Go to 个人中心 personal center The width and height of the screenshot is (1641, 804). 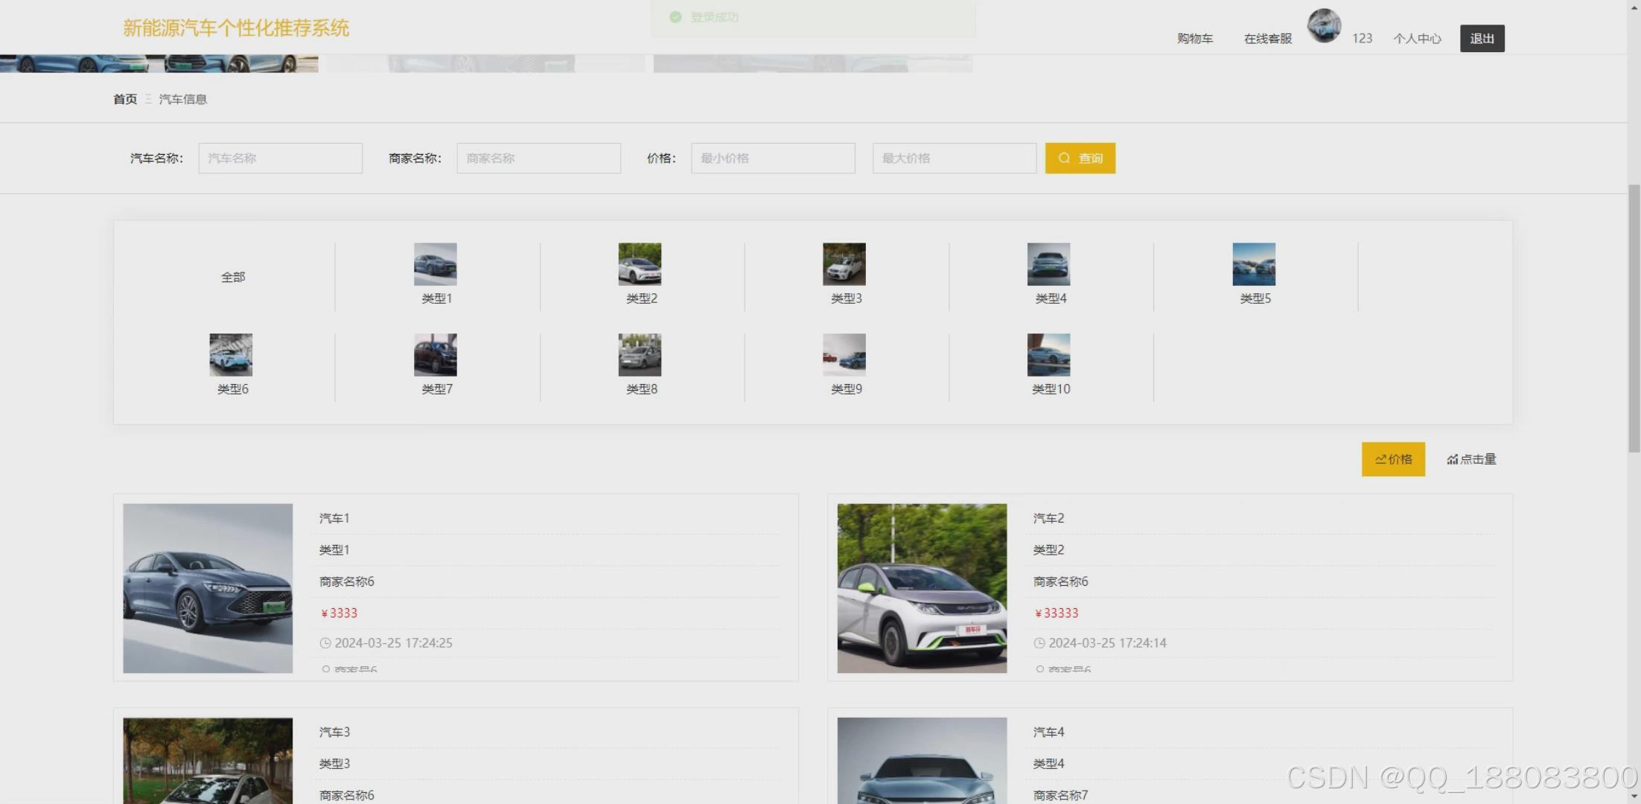tap(1417, 39)
